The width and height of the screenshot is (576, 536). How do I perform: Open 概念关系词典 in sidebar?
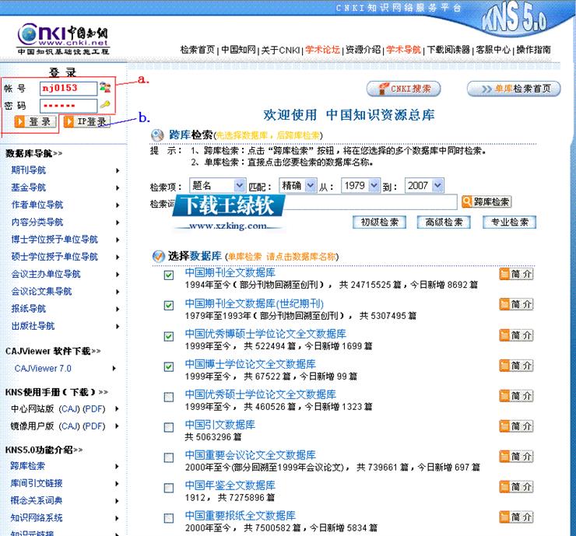(x=37, y=500)
